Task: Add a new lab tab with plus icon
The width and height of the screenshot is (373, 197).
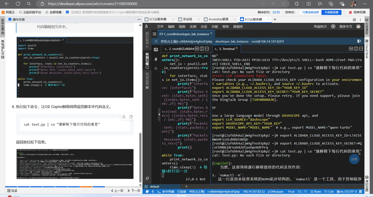Action: [275, 19]
